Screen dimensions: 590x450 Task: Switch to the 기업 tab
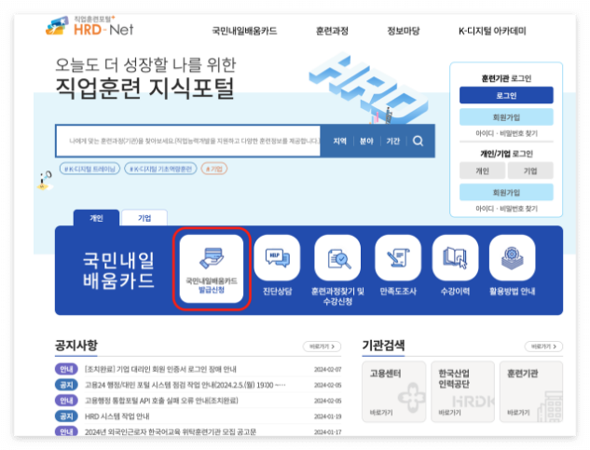(x=144, y=218)
